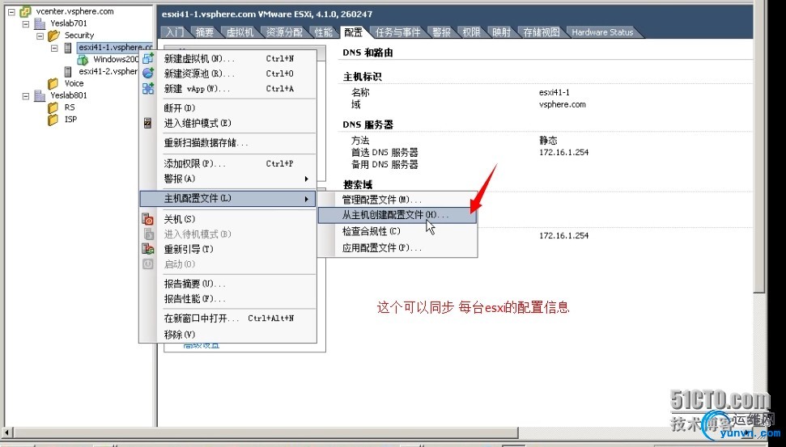Select 进入维护模式(E) menu entry
Viewport: 786px width, 447px height.
coord(228,123)
